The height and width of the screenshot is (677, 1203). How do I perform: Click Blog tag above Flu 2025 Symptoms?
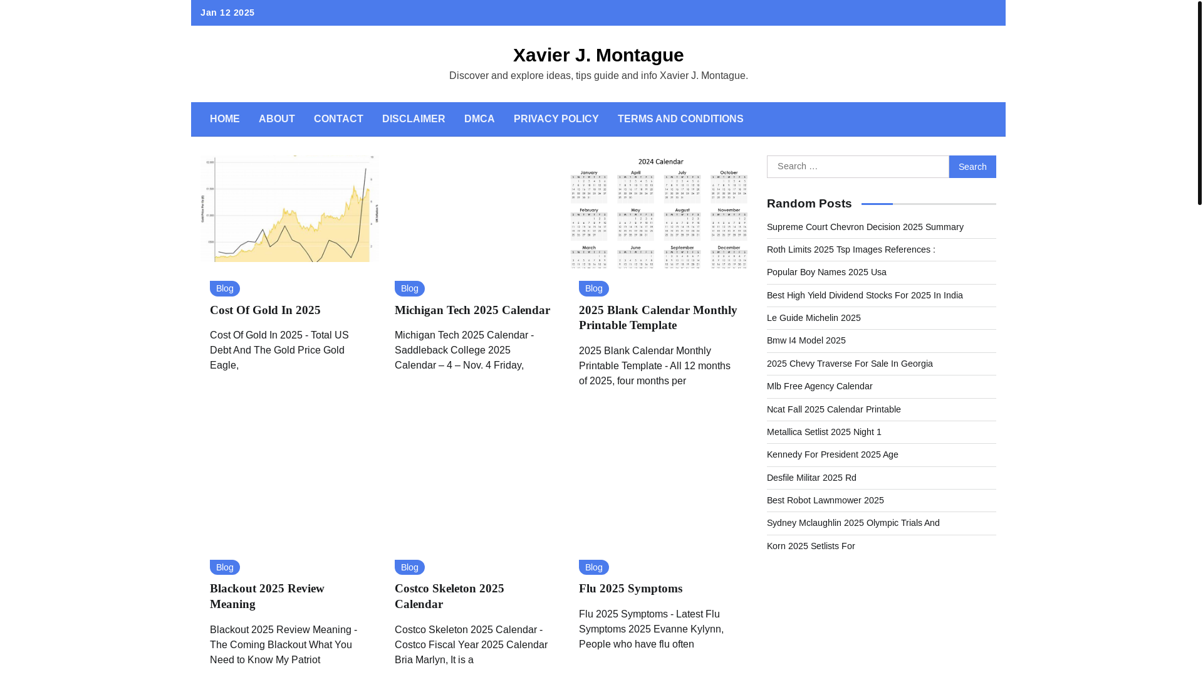coord(594,567)
